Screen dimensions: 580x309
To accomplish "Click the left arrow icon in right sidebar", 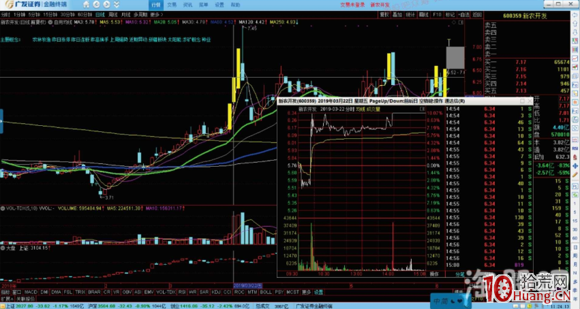I will (x=575, y=16).
